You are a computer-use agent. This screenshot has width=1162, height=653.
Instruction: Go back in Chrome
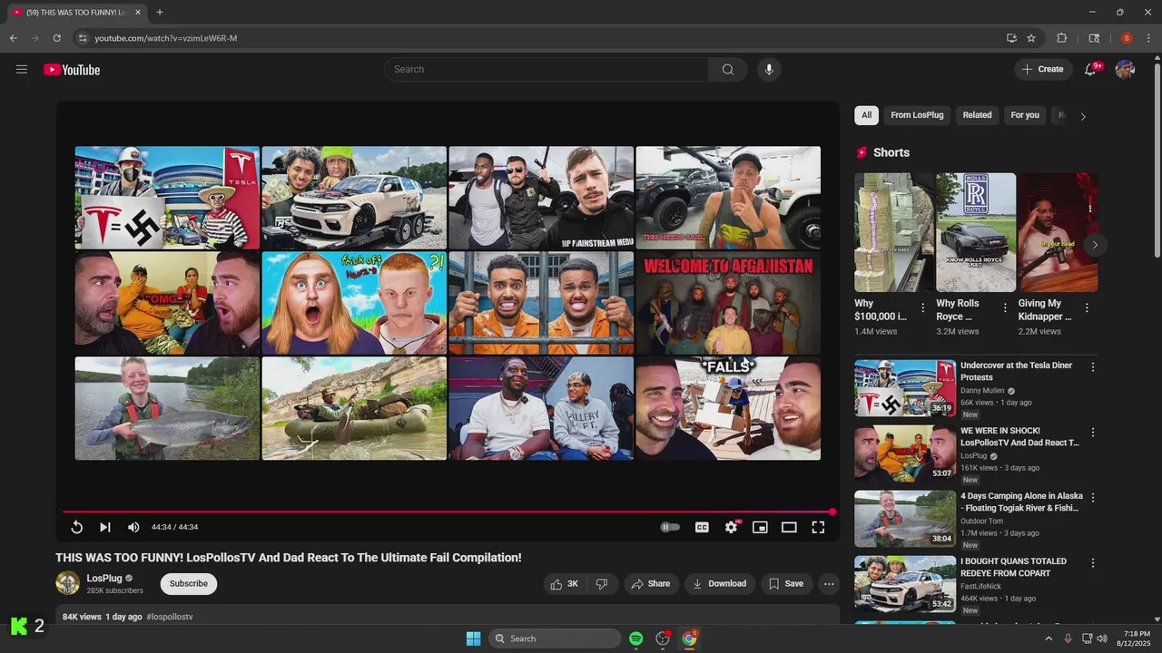[13, 38]
